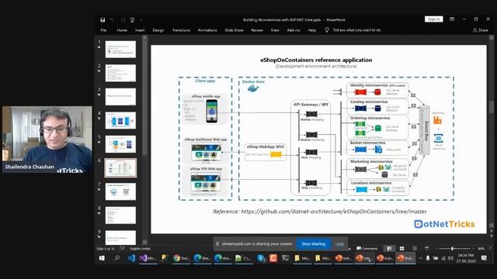Show hidden system tray icons chevron
This screenshot has width=497, height=279.
click(x=420, y=258)
